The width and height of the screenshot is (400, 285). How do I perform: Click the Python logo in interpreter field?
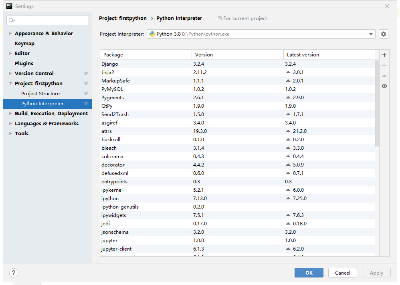pos(152,34)
